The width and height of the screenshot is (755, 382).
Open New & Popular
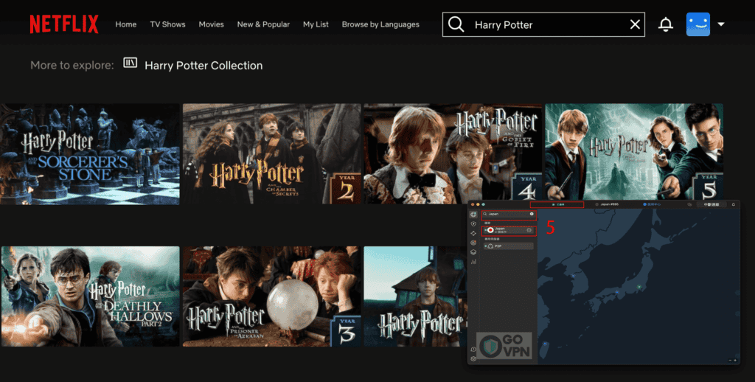263,24
